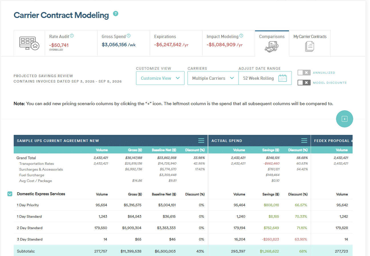This screenshot has height=256, width=370.
Task: Click the Subtotals row label
Action: pos(26,251)
